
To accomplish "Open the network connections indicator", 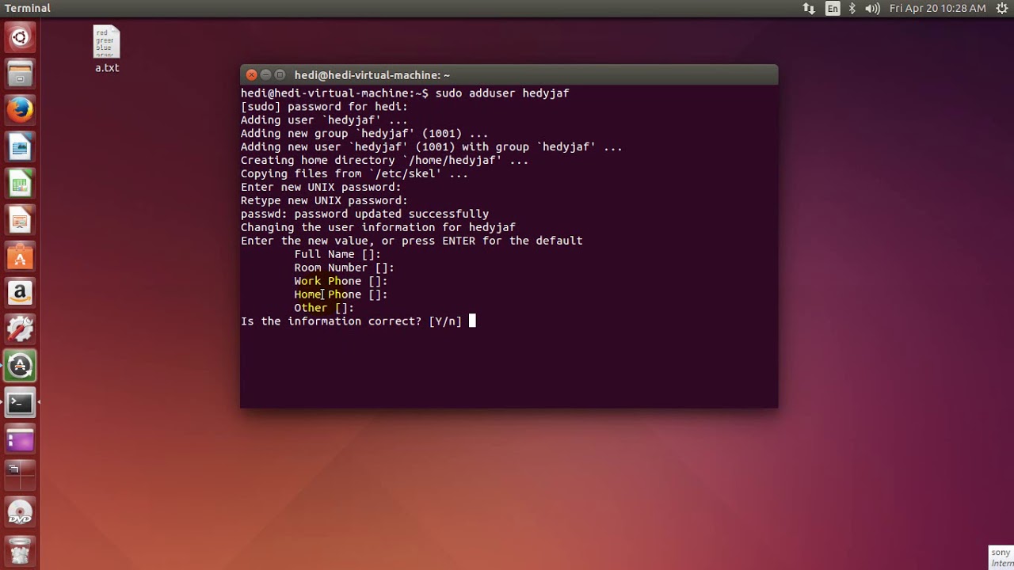I will 809,8.
